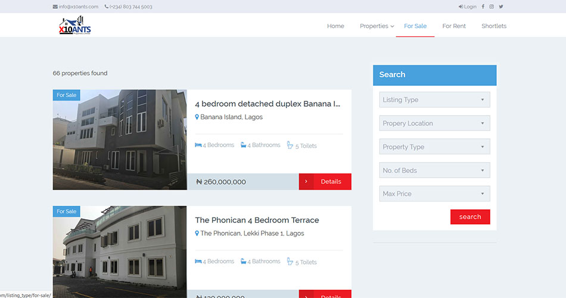Click location pin next to Banana Island

coord(197,117)
